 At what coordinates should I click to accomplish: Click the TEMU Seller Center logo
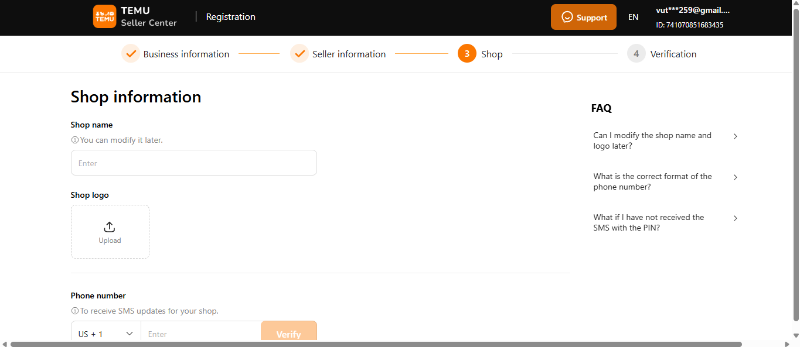coord(135,16)
